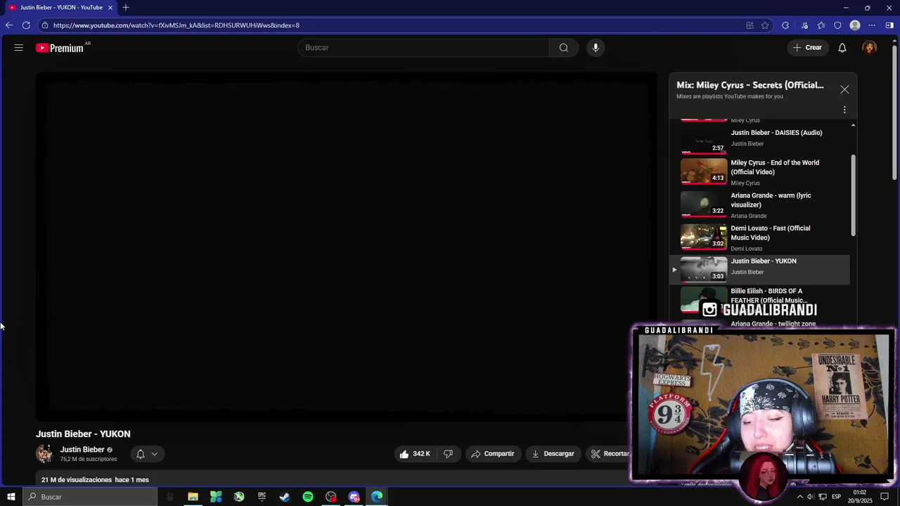
Task: Play Miley Cyrus - End of the World
Action: (775, 167)
